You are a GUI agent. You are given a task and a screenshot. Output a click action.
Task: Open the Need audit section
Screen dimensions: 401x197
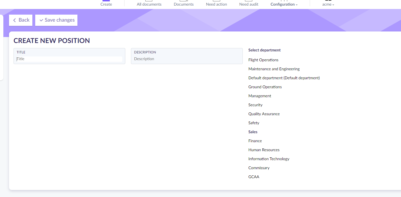point(249,4)
